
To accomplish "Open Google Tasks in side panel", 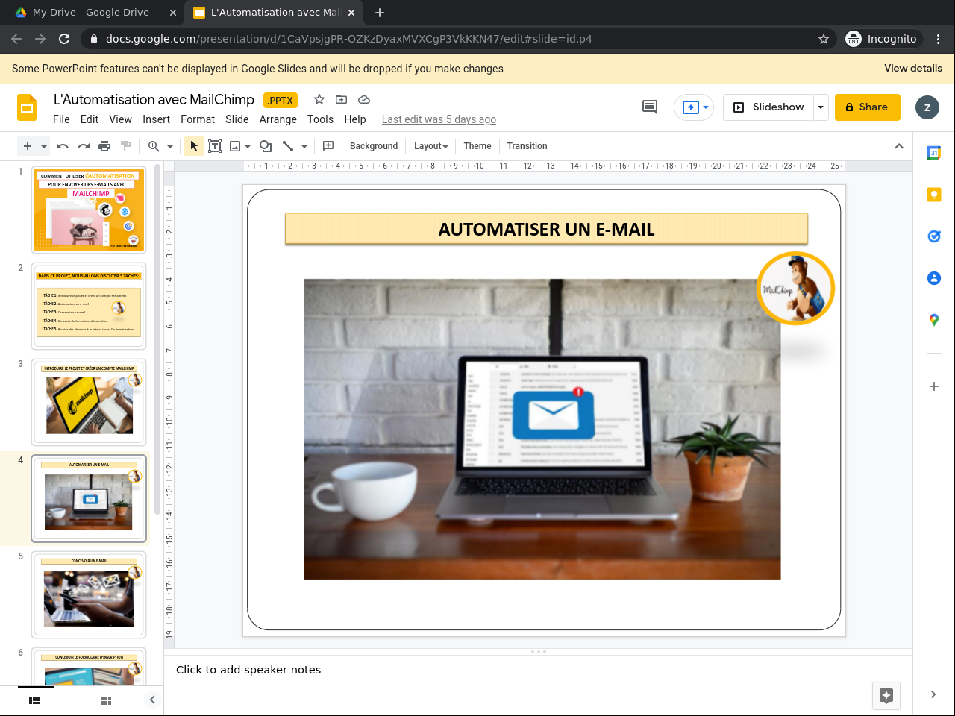I will (933, 236).
